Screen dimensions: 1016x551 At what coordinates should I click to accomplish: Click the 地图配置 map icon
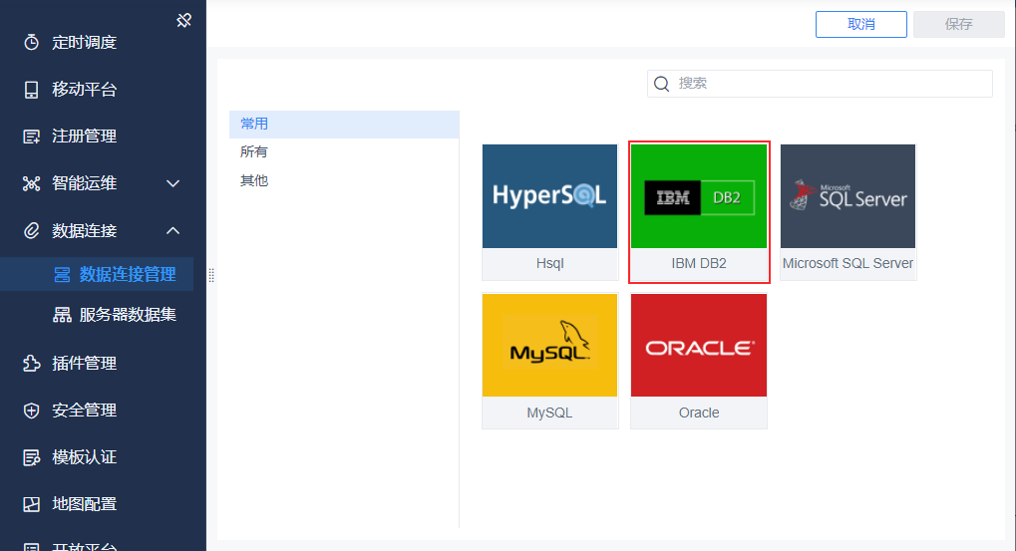coord(31,504)
